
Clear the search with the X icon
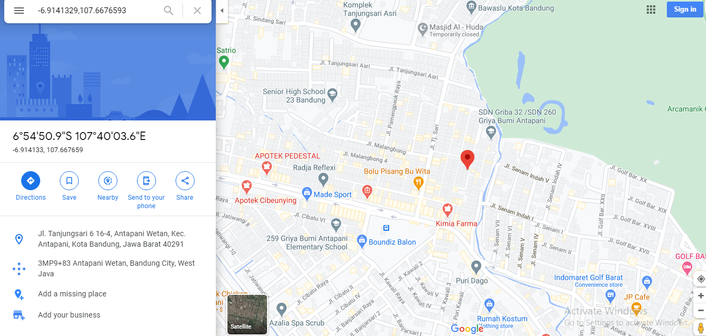click(x=197, y=11)
